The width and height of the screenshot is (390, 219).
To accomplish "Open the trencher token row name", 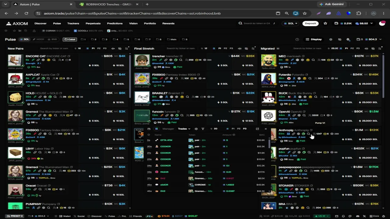I will point(158,56).
